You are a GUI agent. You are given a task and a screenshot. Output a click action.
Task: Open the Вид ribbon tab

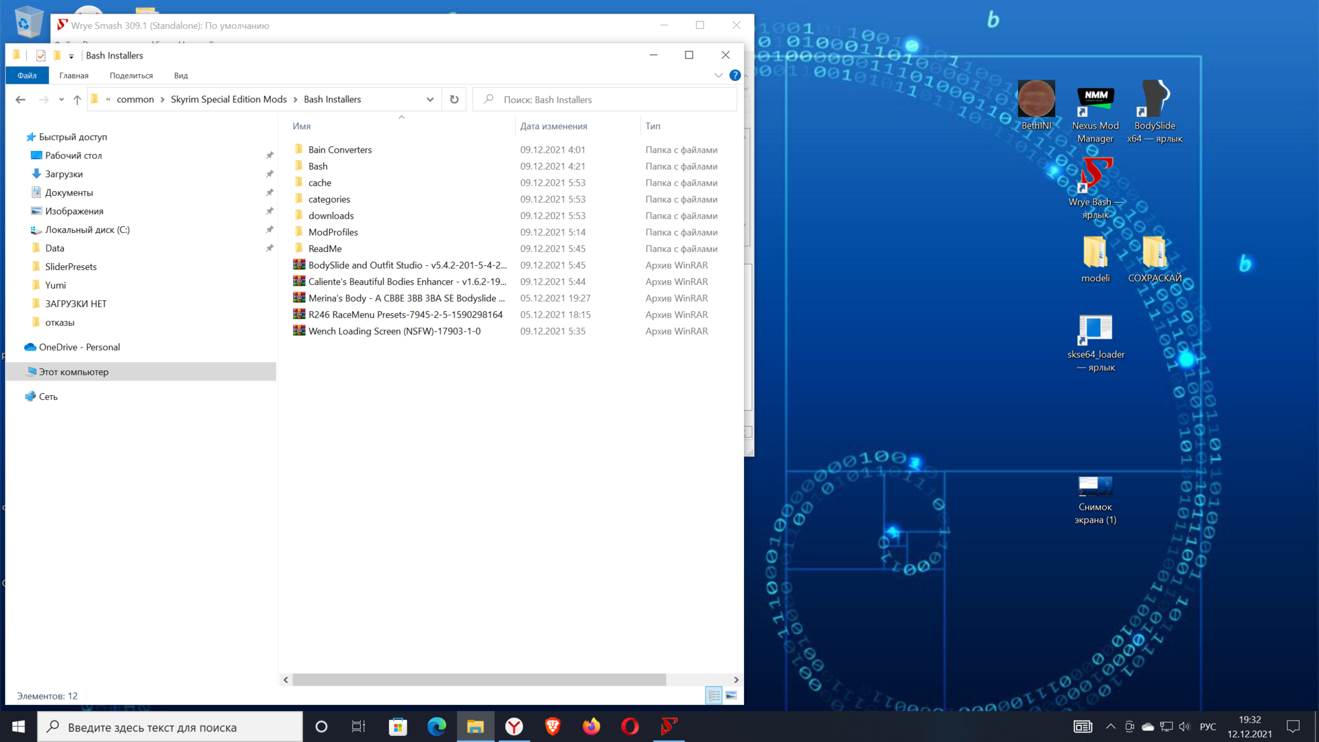pos(181,76)
